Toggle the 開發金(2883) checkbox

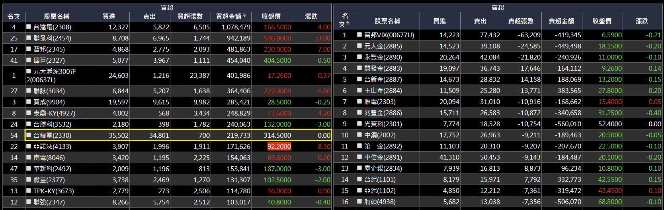(x=359, y=68)
